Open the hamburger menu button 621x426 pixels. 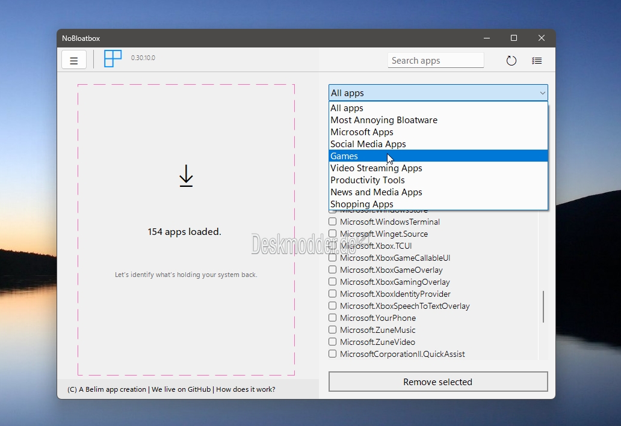pyautogui.click(x=74, y=61)
